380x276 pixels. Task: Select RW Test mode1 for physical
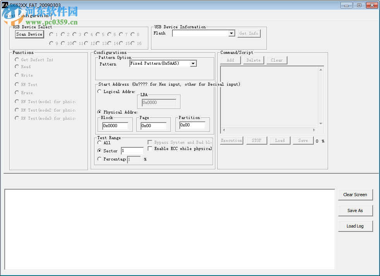pos(17,102)
